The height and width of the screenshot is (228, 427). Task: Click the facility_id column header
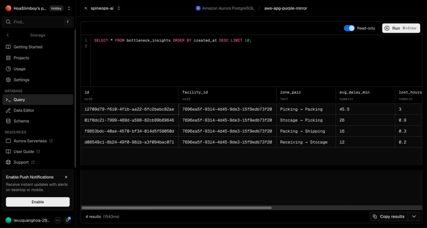pos(228,95)
